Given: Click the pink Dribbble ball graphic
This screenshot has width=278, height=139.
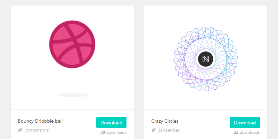Looking at the screenshot, I should click(x=72, y=44).
